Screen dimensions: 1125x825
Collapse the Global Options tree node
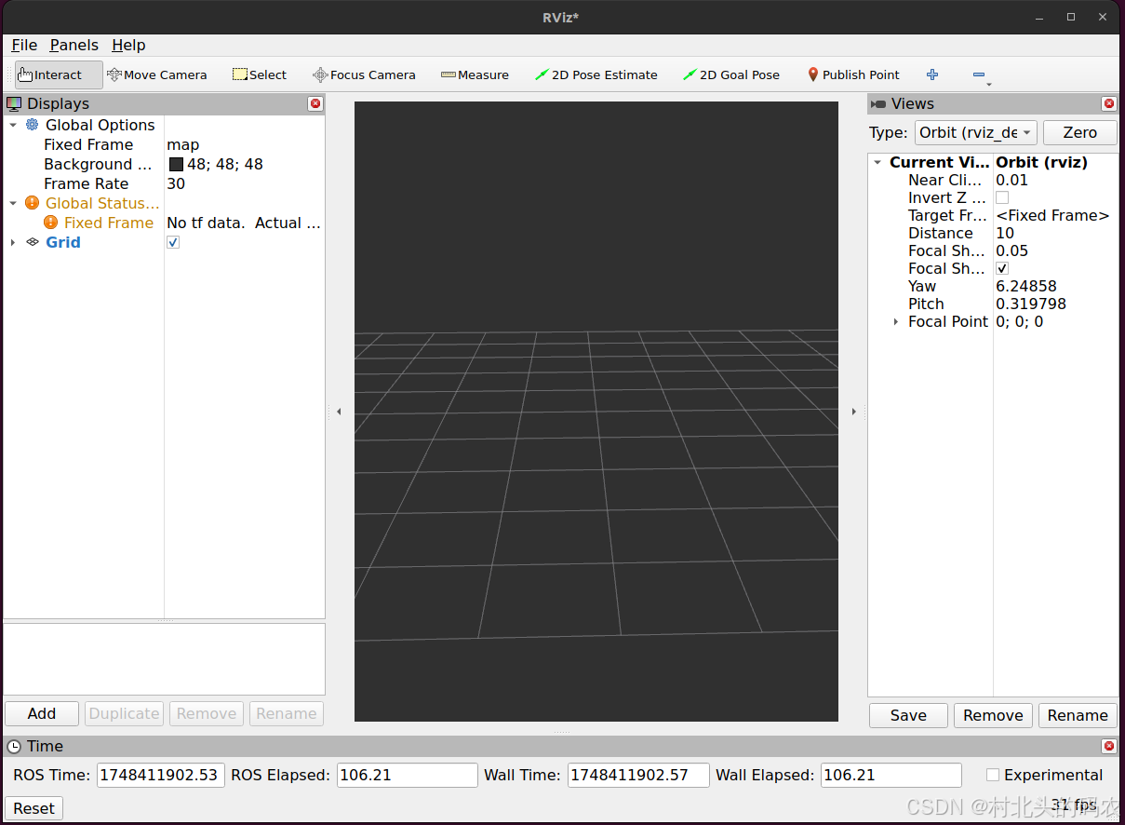13,125
